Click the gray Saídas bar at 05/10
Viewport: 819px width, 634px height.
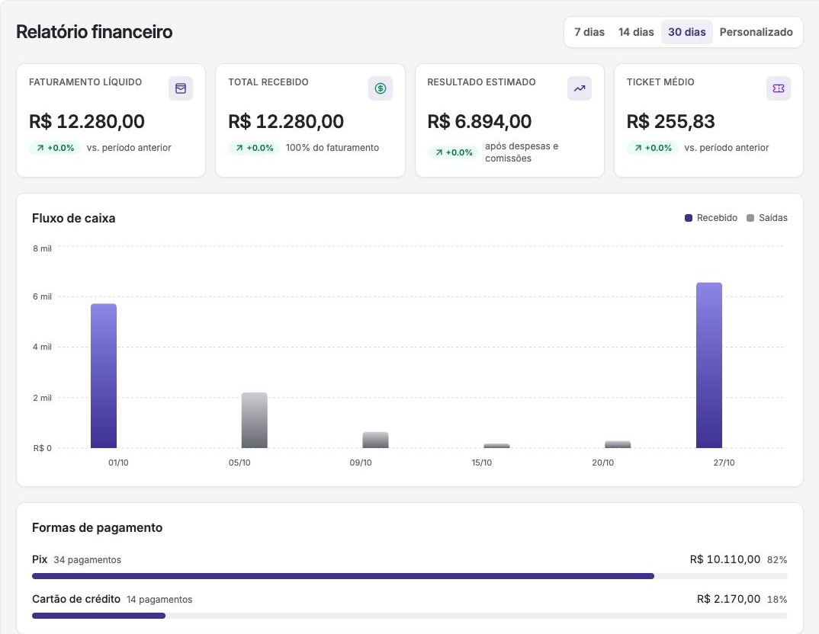[255, 420]
